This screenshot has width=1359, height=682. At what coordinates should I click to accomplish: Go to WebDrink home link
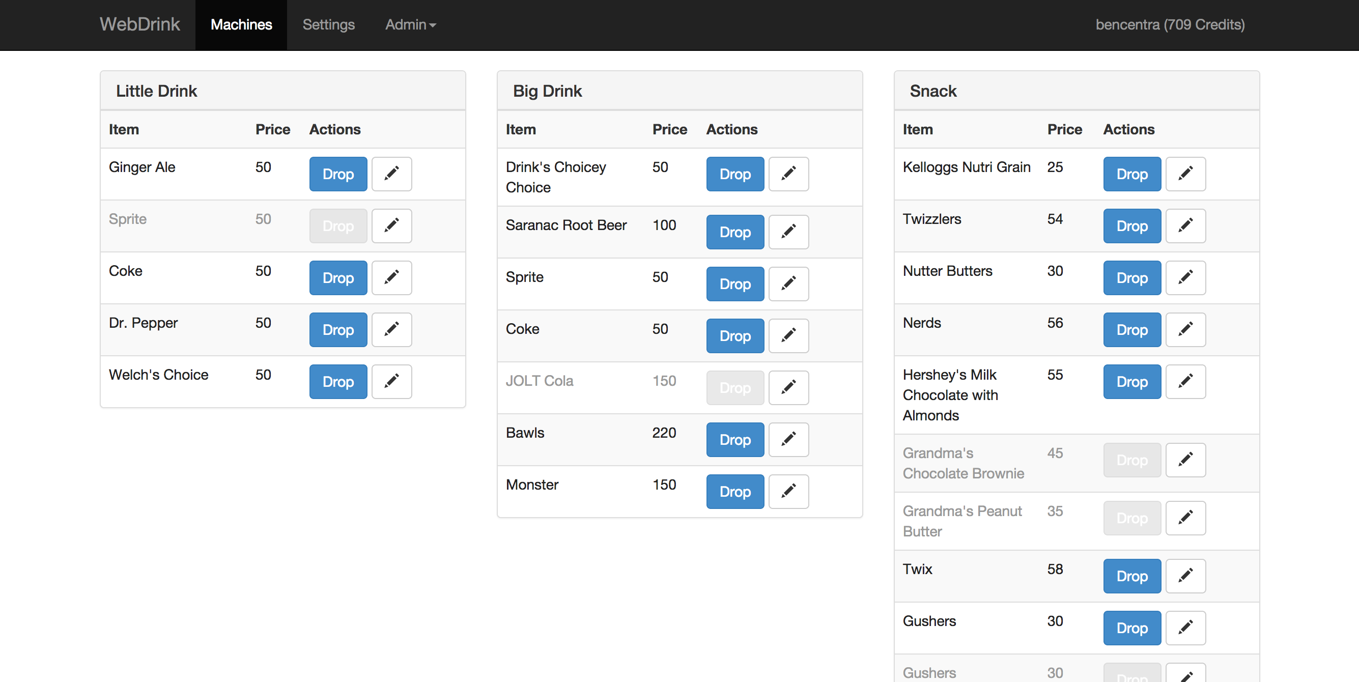pos(140,24)
